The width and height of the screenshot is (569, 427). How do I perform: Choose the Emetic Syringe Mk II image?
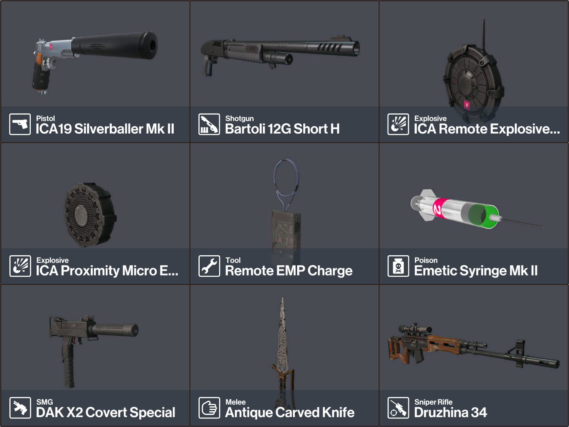(476, 209)
